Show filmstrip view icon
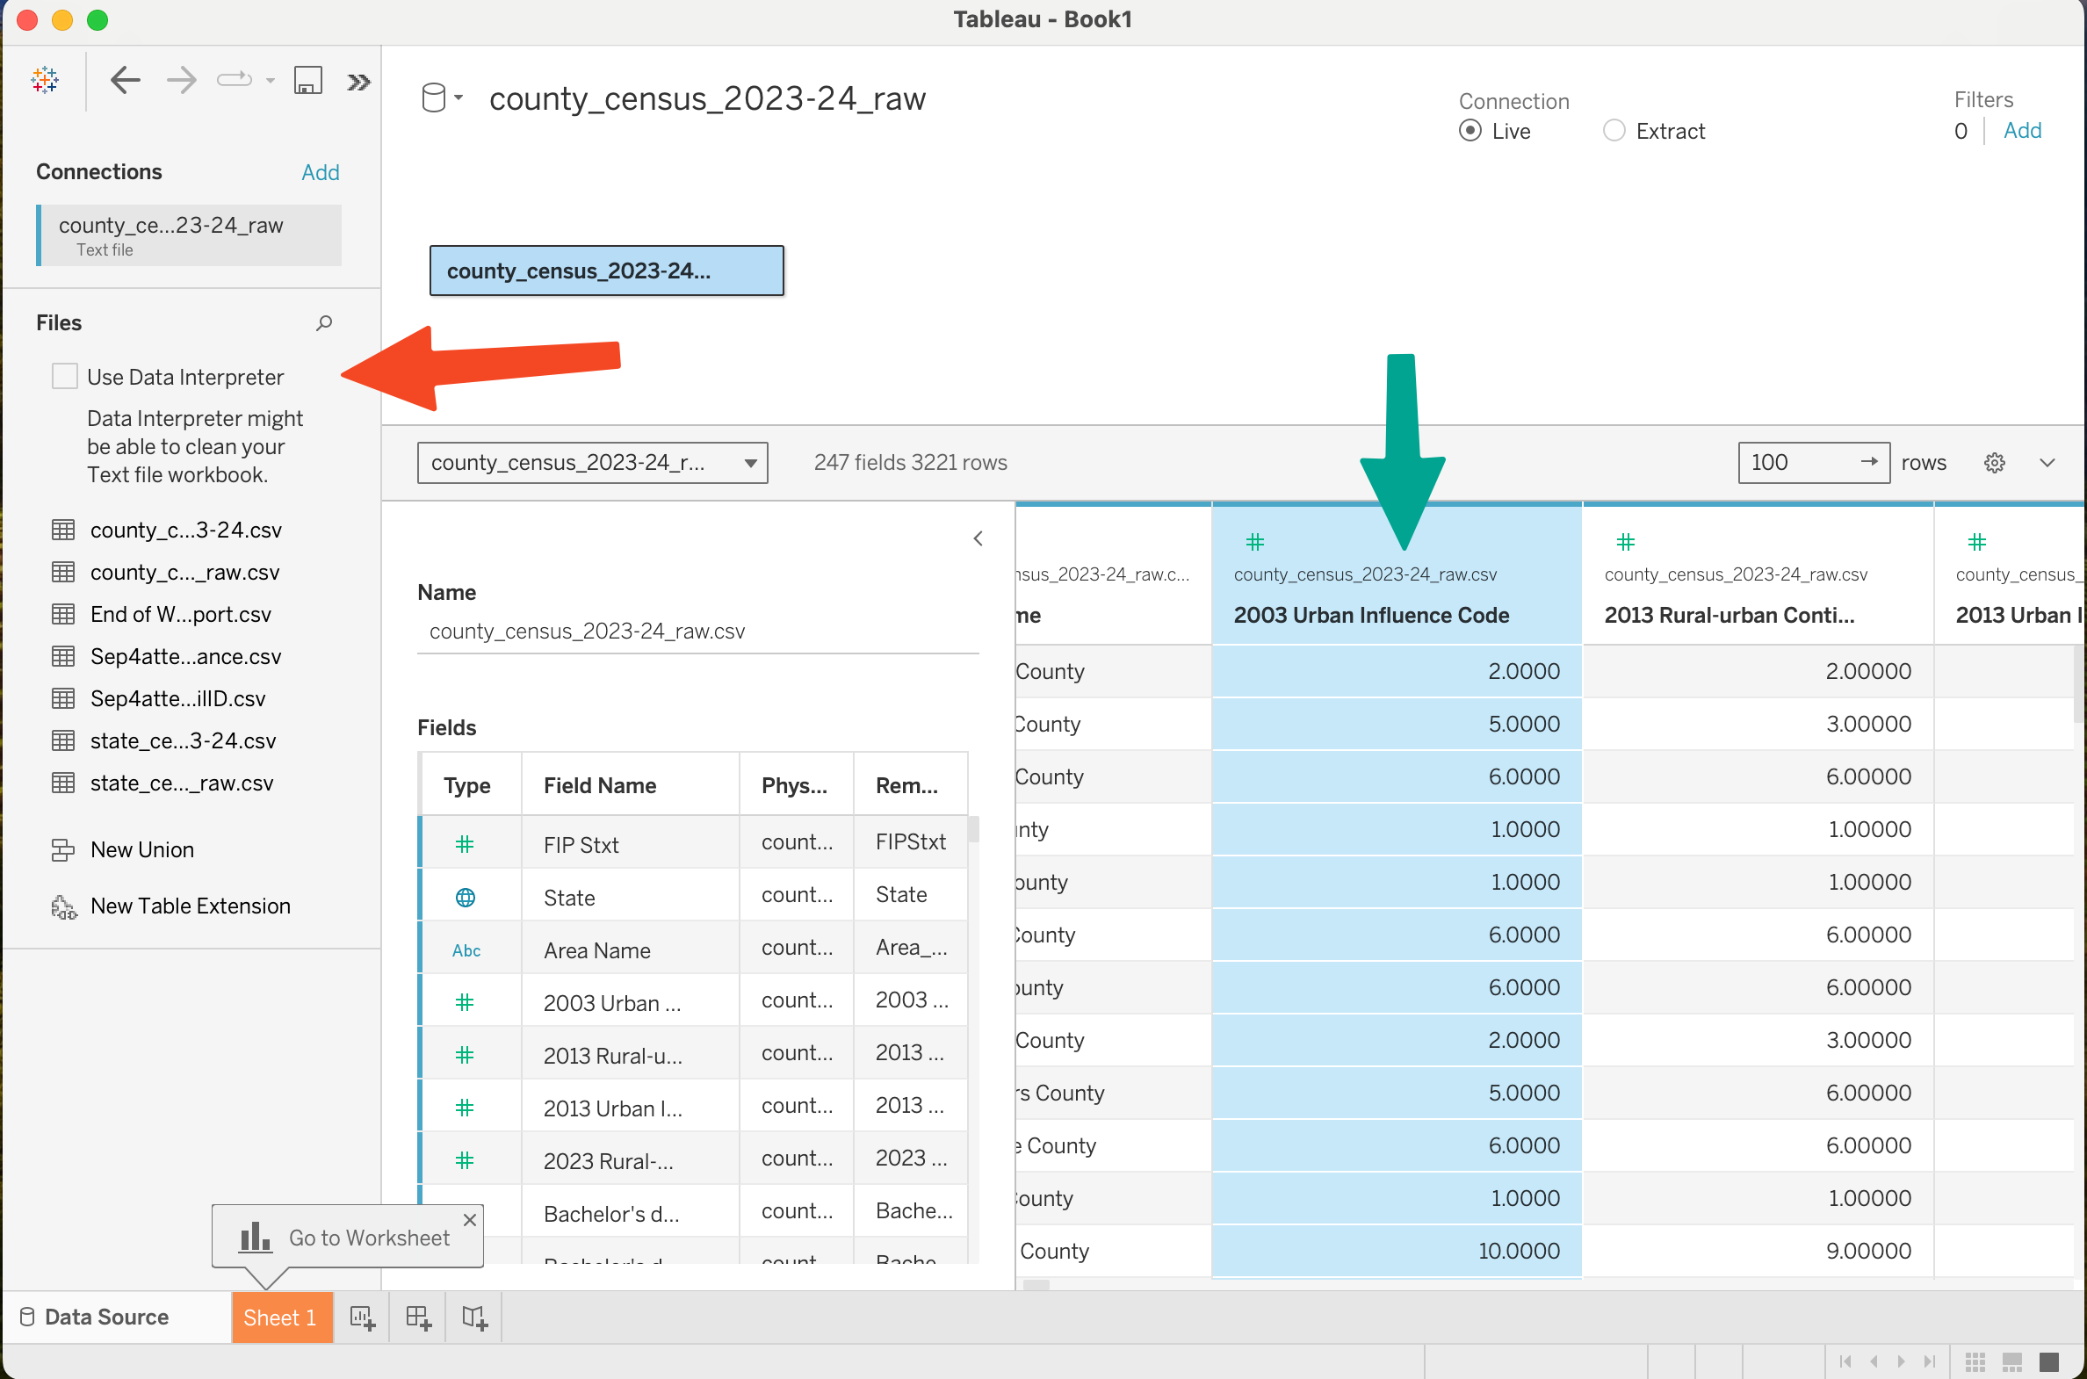The image size is (2087, 1379). tap(2012, 1361)
